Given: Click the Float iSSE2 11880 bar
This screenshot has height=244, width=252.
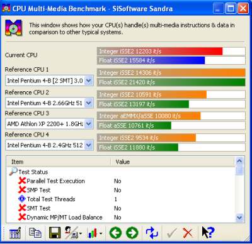Looking at the screenshot, I should (x=137, y=147).
